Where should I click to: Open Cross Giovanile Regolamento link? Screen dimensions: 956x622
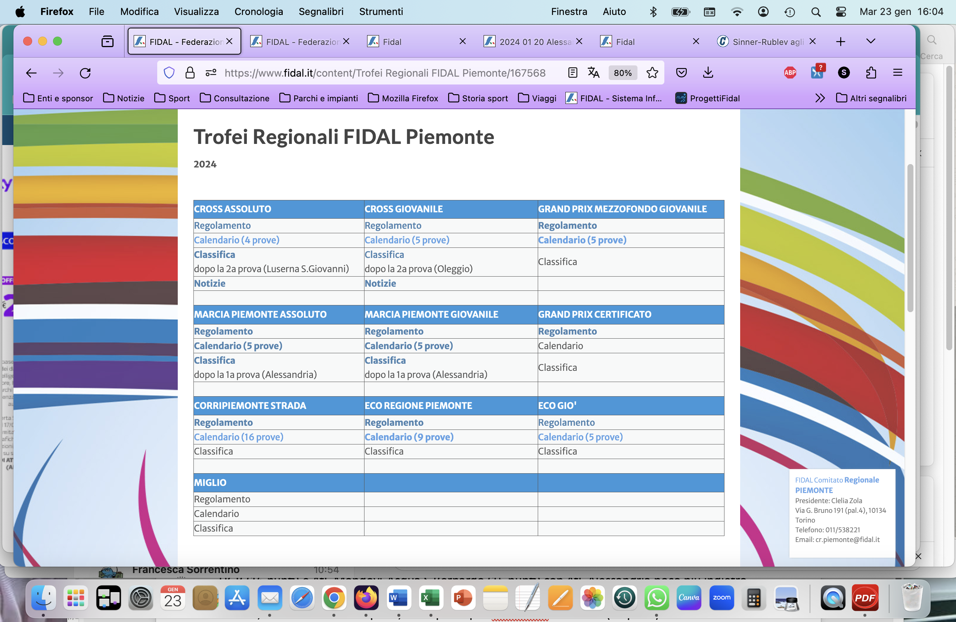393,225
